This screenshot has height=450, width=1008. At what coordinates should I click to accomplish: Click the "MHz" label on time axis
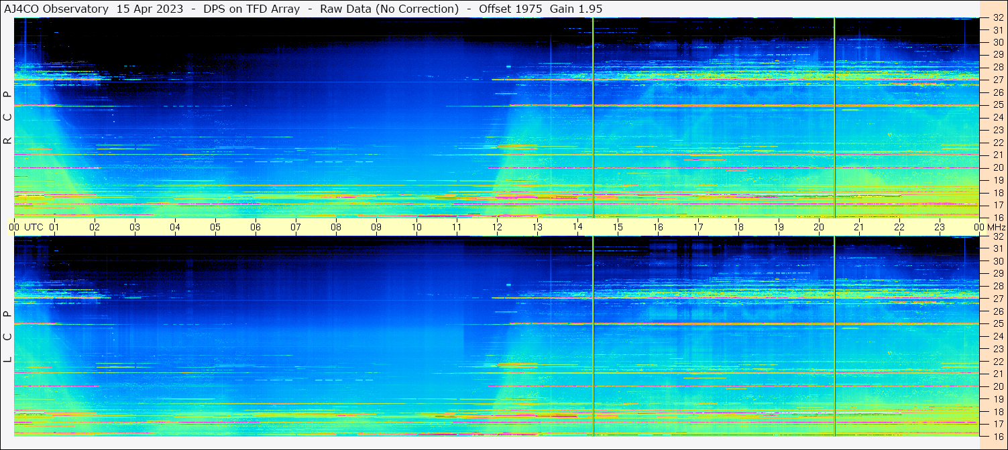[997, 227]
